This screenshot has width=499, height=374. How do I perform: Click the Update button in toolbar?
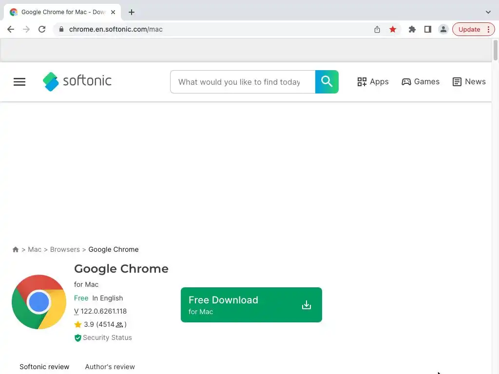coord(469,29)
